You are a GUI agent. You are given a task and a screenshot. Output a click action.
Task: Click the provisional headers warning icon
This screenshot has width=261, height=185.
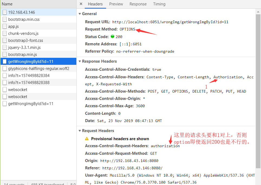pyautogui.click(x=87, y=139)
